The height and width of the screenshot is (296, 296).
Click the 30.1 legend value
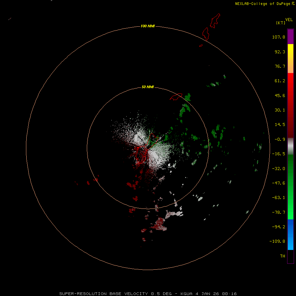[x=280, y=110]
